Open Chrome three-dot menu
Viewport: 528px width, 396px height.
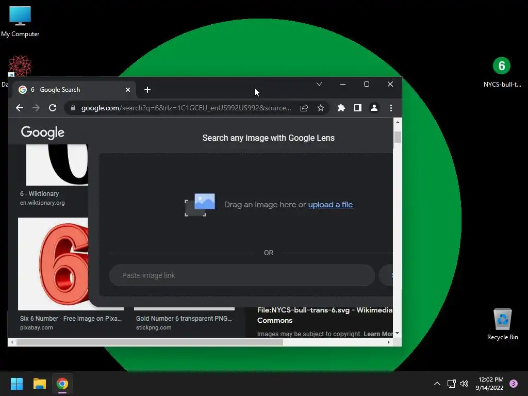[391, 108]
